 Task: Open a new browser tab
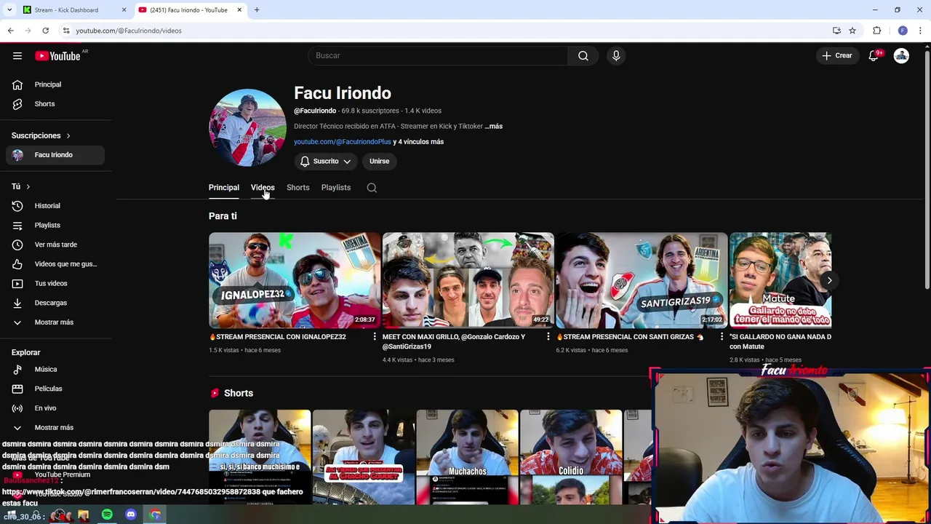[257, 10]
